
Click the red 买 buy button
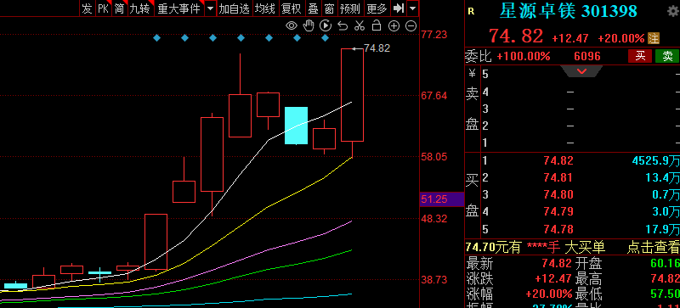point(640,56)
